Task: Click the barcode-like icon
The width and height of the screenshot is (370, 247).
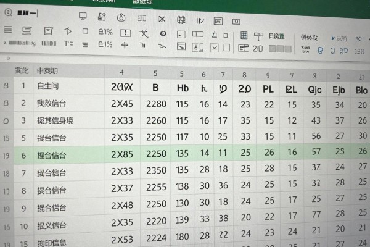Action: tap(49, 43)
